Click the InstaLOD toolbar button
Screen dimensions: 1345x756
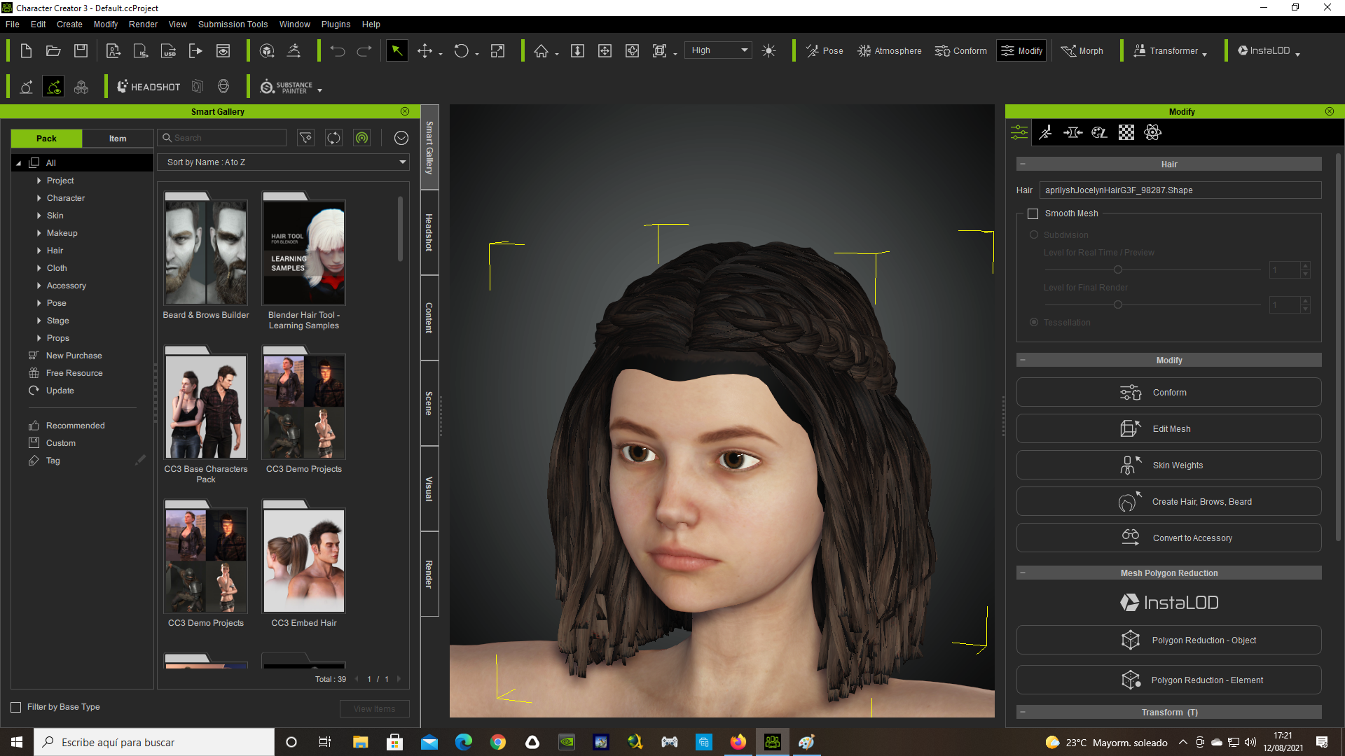[x=1263, y=50]
